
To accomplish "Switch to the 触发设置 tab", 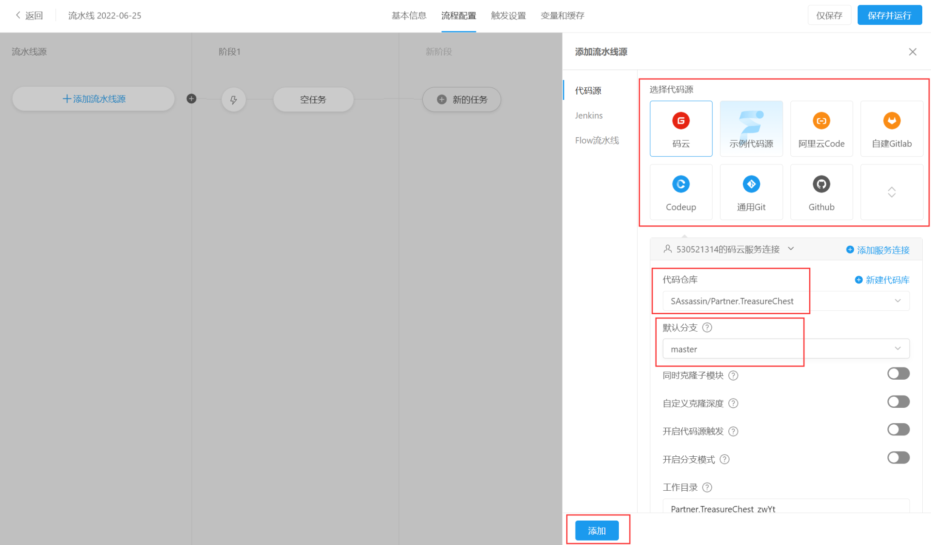I will pos(508,16).
